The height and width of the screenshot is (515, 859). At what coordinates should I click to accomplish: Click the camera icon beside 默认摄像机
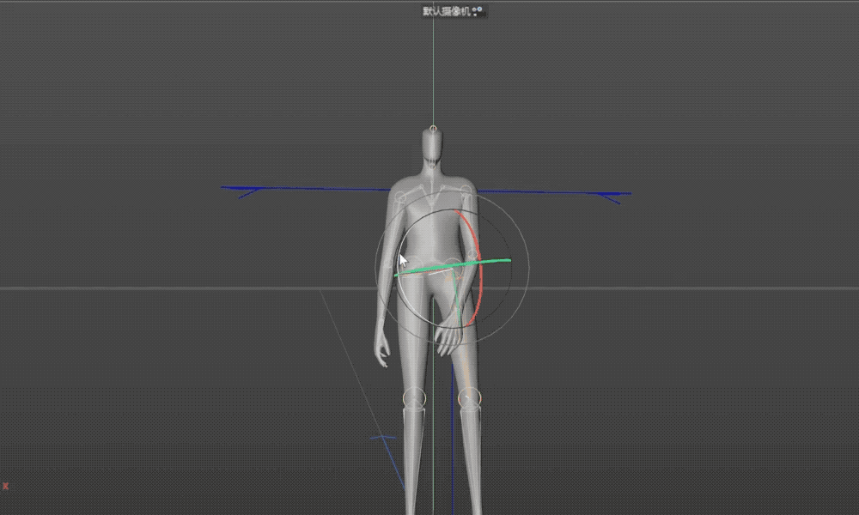478,12
